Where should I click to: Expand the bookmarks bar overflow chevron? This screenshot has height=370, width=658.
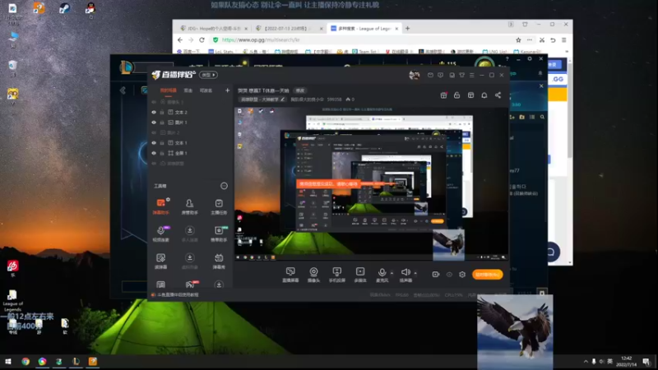tap(567, 51)
